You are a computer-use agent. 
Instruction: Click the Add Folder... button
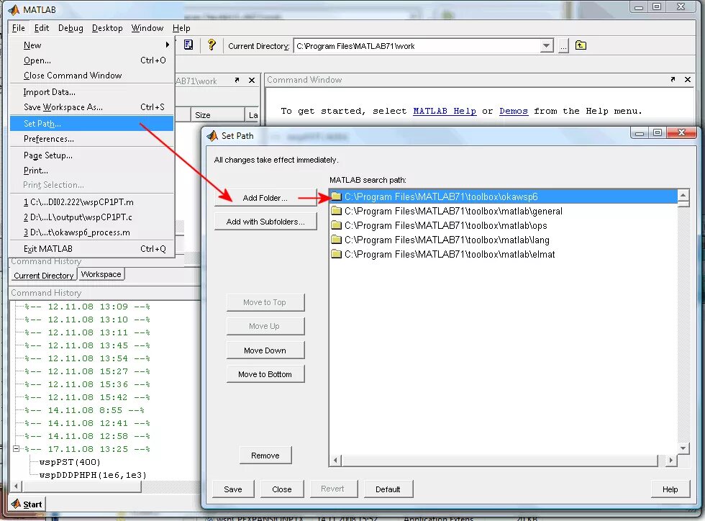(265, 198)
